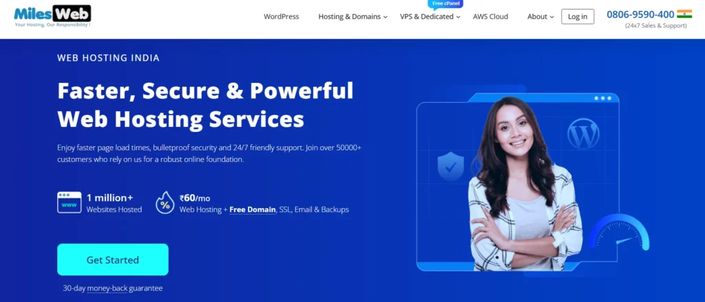Click the speedometer gauge graphic
Image resolution: width=705 pixels, height=302 pixels.
pyautogui.click(x=619, y=232)
